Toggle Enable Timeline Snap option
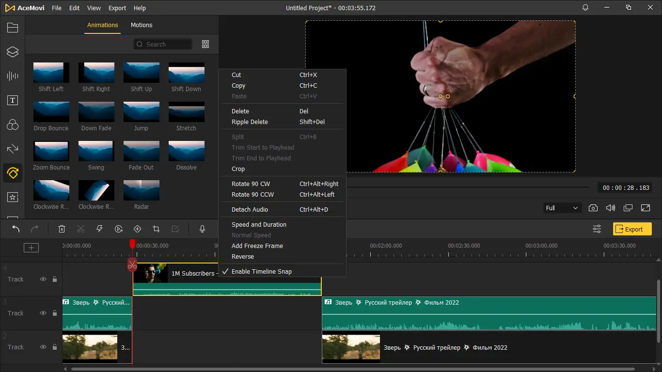662x372 pixels. click(x=261, y=272)
